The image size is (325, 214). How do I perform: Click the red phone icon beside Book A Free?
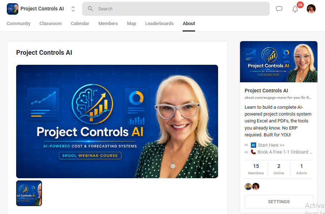(x=253, y=152)
